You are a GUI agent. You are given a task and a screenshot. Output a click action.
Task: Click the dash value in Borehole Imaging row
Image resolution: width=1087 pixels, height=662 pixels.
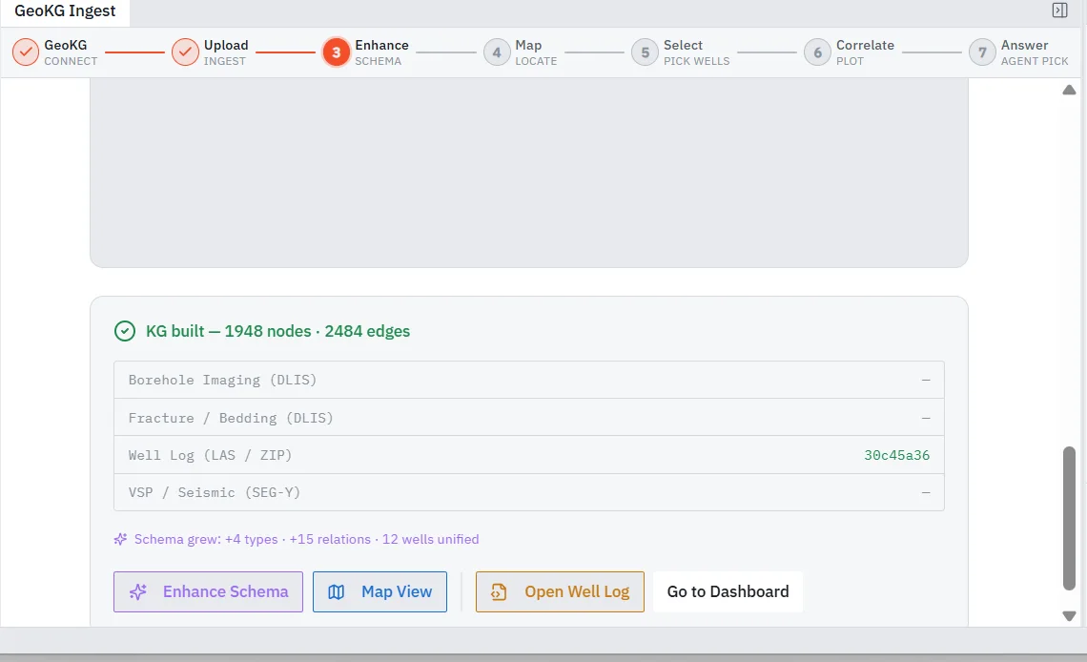[926, 380]
